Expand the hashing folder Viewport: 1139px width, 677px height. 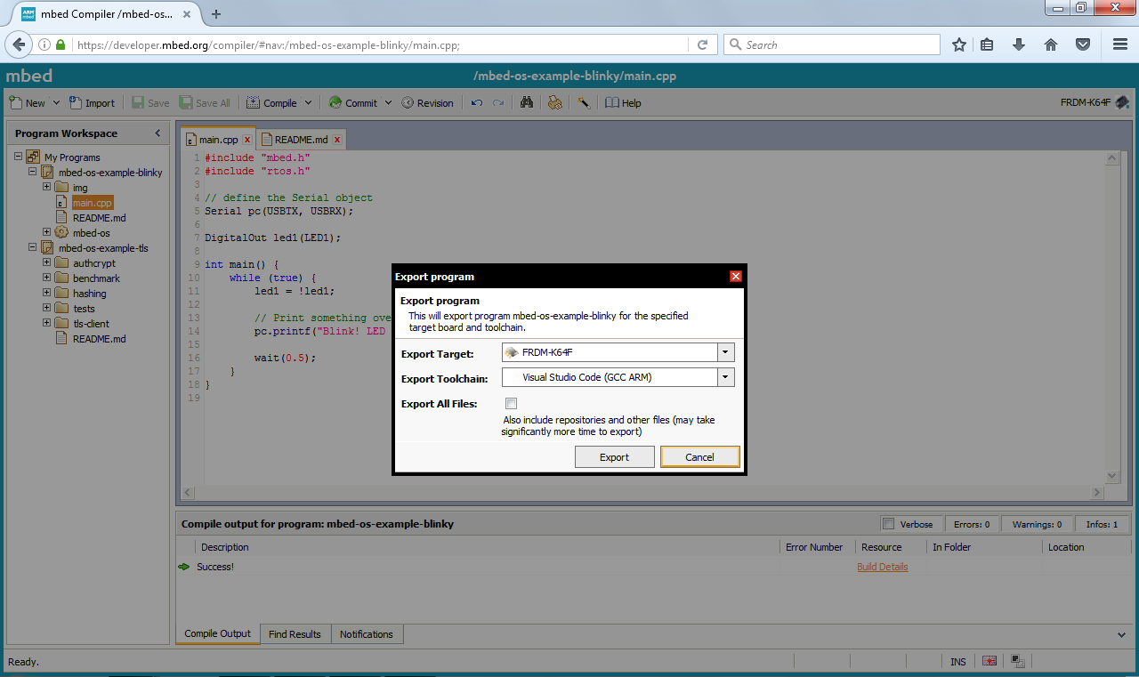pos(46,293)
